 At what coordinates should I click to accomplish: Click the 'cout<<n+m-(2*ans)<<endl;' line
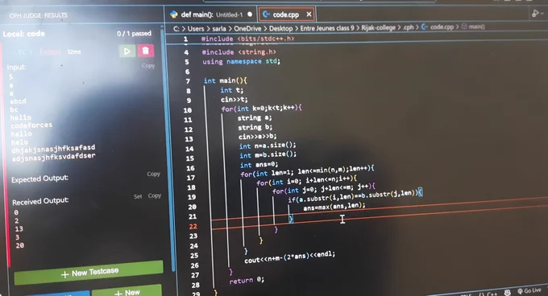coord(290,257)
